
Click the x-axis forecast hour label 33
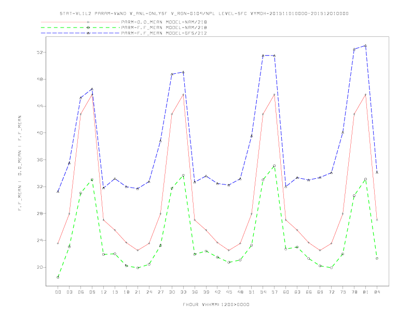coord(183,292)
